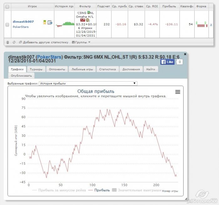
Task: Click Добавить другую статистику link
Action: tap(44, 42)
